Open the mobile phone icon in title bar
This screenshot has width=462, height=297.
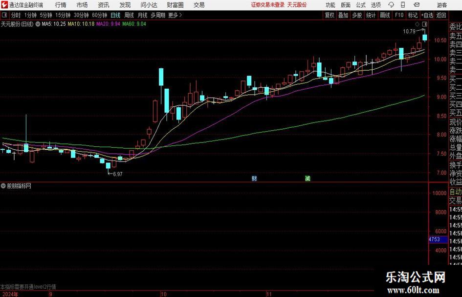point(403,5)
